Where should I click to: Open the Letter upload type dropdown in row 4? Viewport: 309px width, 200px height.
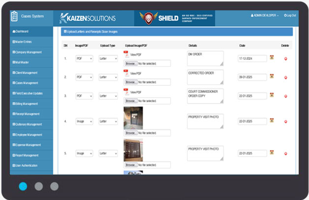(x=108, y=121)
